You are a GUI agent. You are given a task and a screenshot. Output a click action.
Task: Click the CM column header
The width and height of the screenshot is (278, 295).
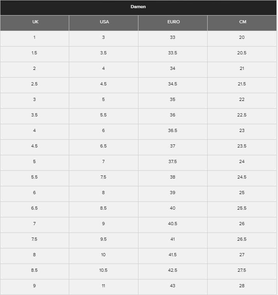[x=243, y=22]
